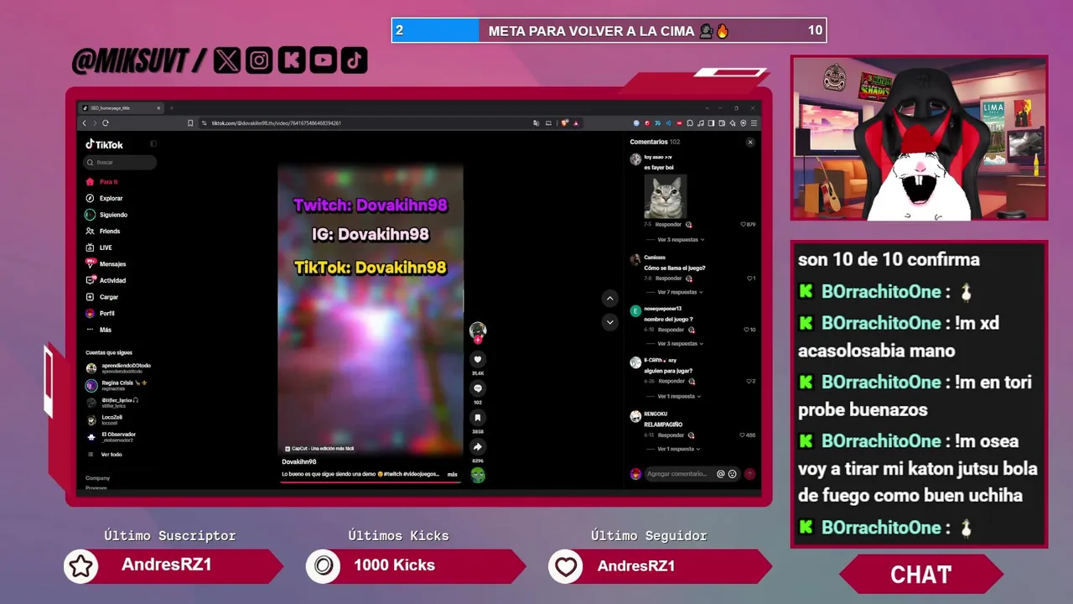This screenshot has height=604, width=1073.
Task: Click the Brave Shields lion icon
Action: pos(565,123)
